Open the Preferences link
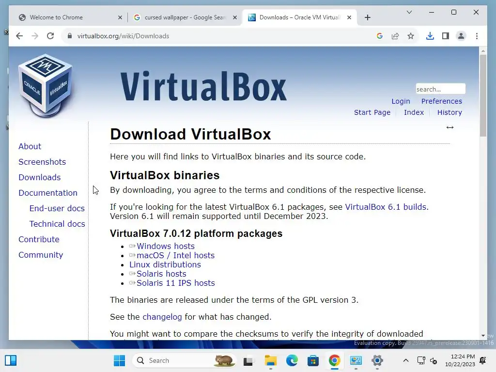496x372 pixels. [442, 101]
